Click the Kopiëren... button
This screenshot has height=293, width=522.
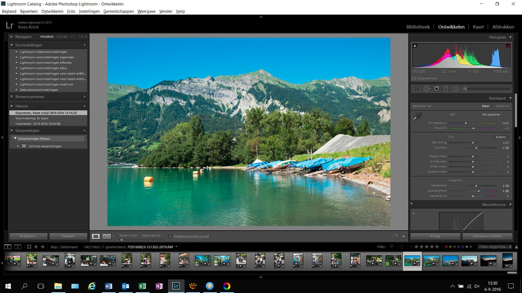tap(28, 236)
